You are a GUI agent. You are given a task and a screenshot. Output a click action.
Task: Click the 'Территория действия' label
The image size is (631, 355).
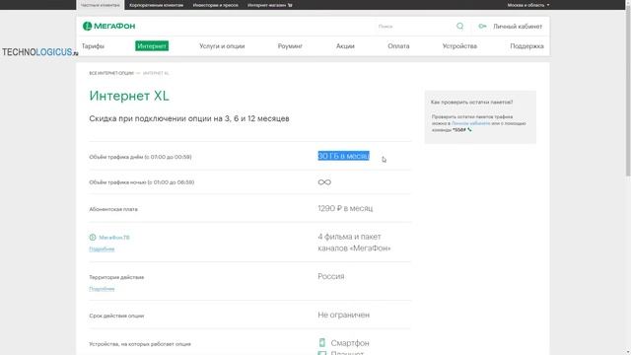pos(116,277)
